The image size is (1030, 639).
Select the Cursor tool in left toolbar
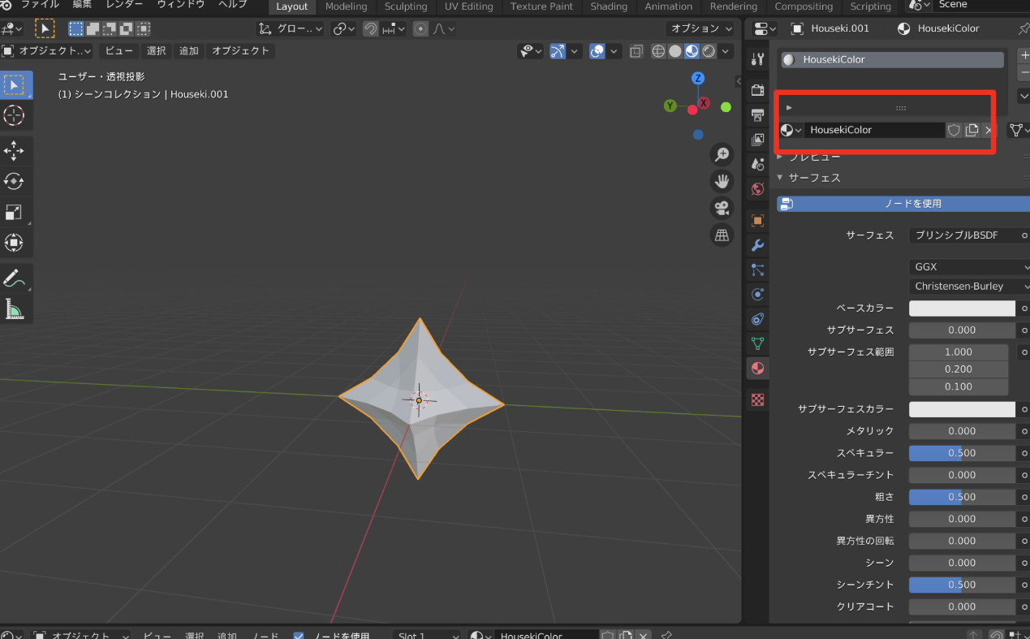click(x=15, y=115)
